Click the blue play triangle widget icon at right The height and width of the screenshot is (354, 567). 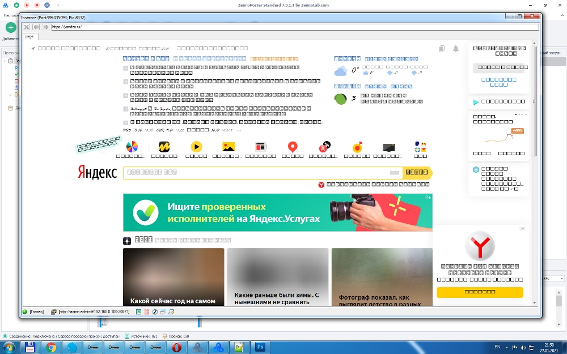pyautogui.click(x=476, y=102)
